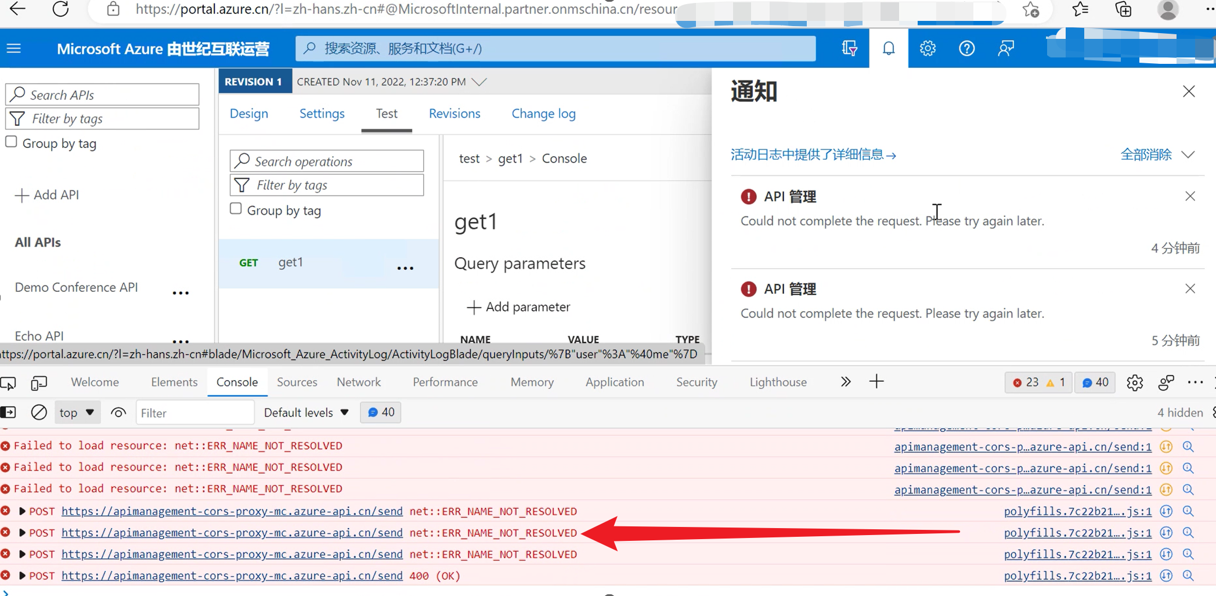The image size is (1216, 596).
Task: Toggle device emulation in DevTools
Action: 39,382
